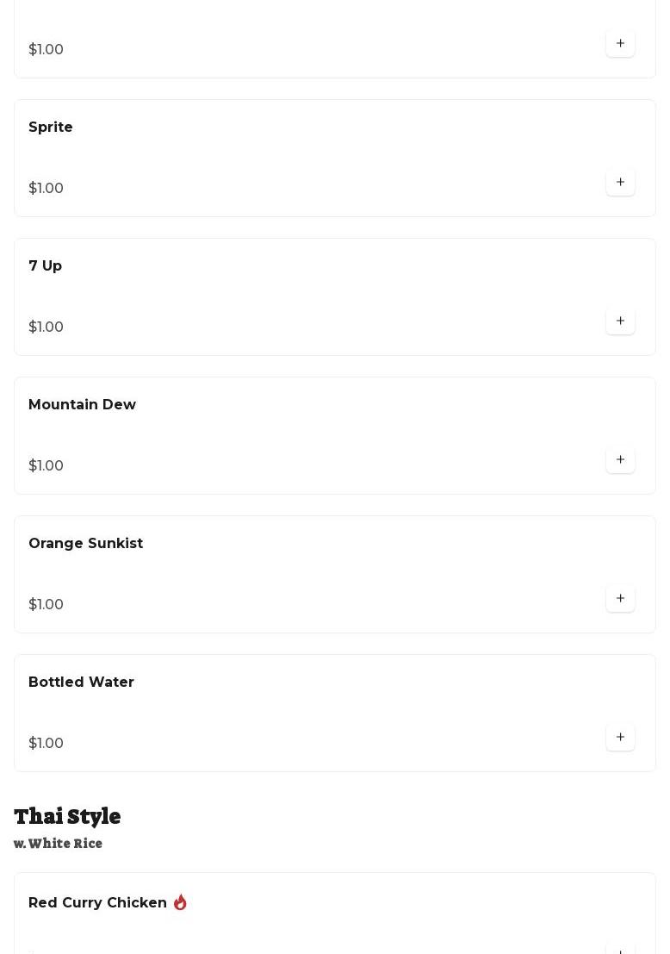Click the Thai Style section heading
Screen dimensions: 670x954
pyautogui.click(x=67, y=816)
